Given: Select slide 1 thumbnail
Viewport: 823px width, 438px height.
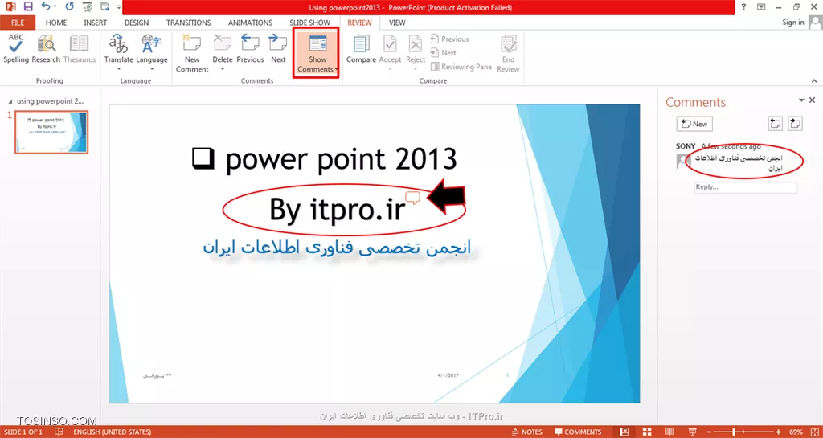Looking at the screenshot, I should pyautogui.click(x=51, y=132).
